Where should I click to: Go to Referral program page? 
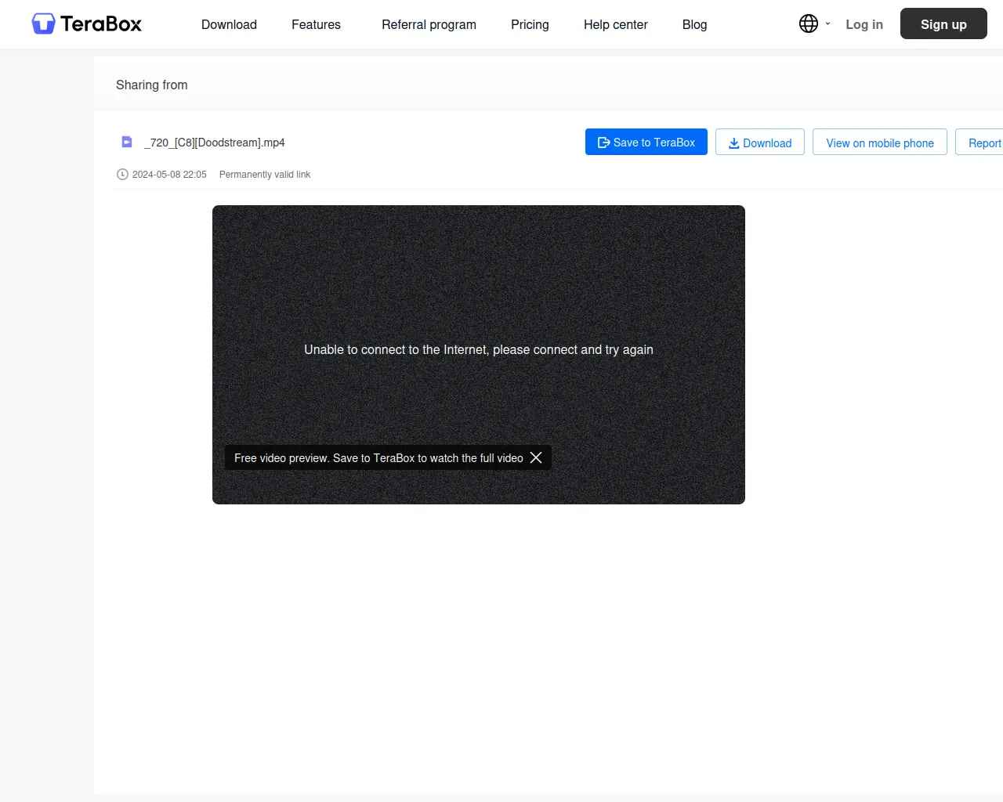coord(429,24)
